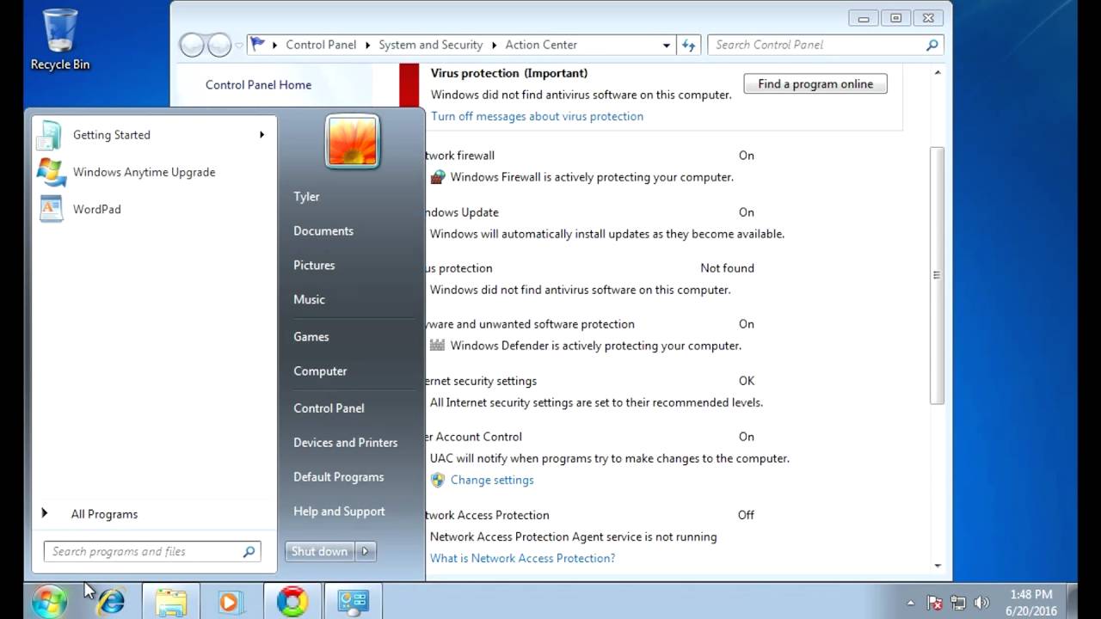The height and width of the screenshot is (619, 1101).
Task: Click "Windows Firewall is actively protecting" text
Action: pos(592,177)
